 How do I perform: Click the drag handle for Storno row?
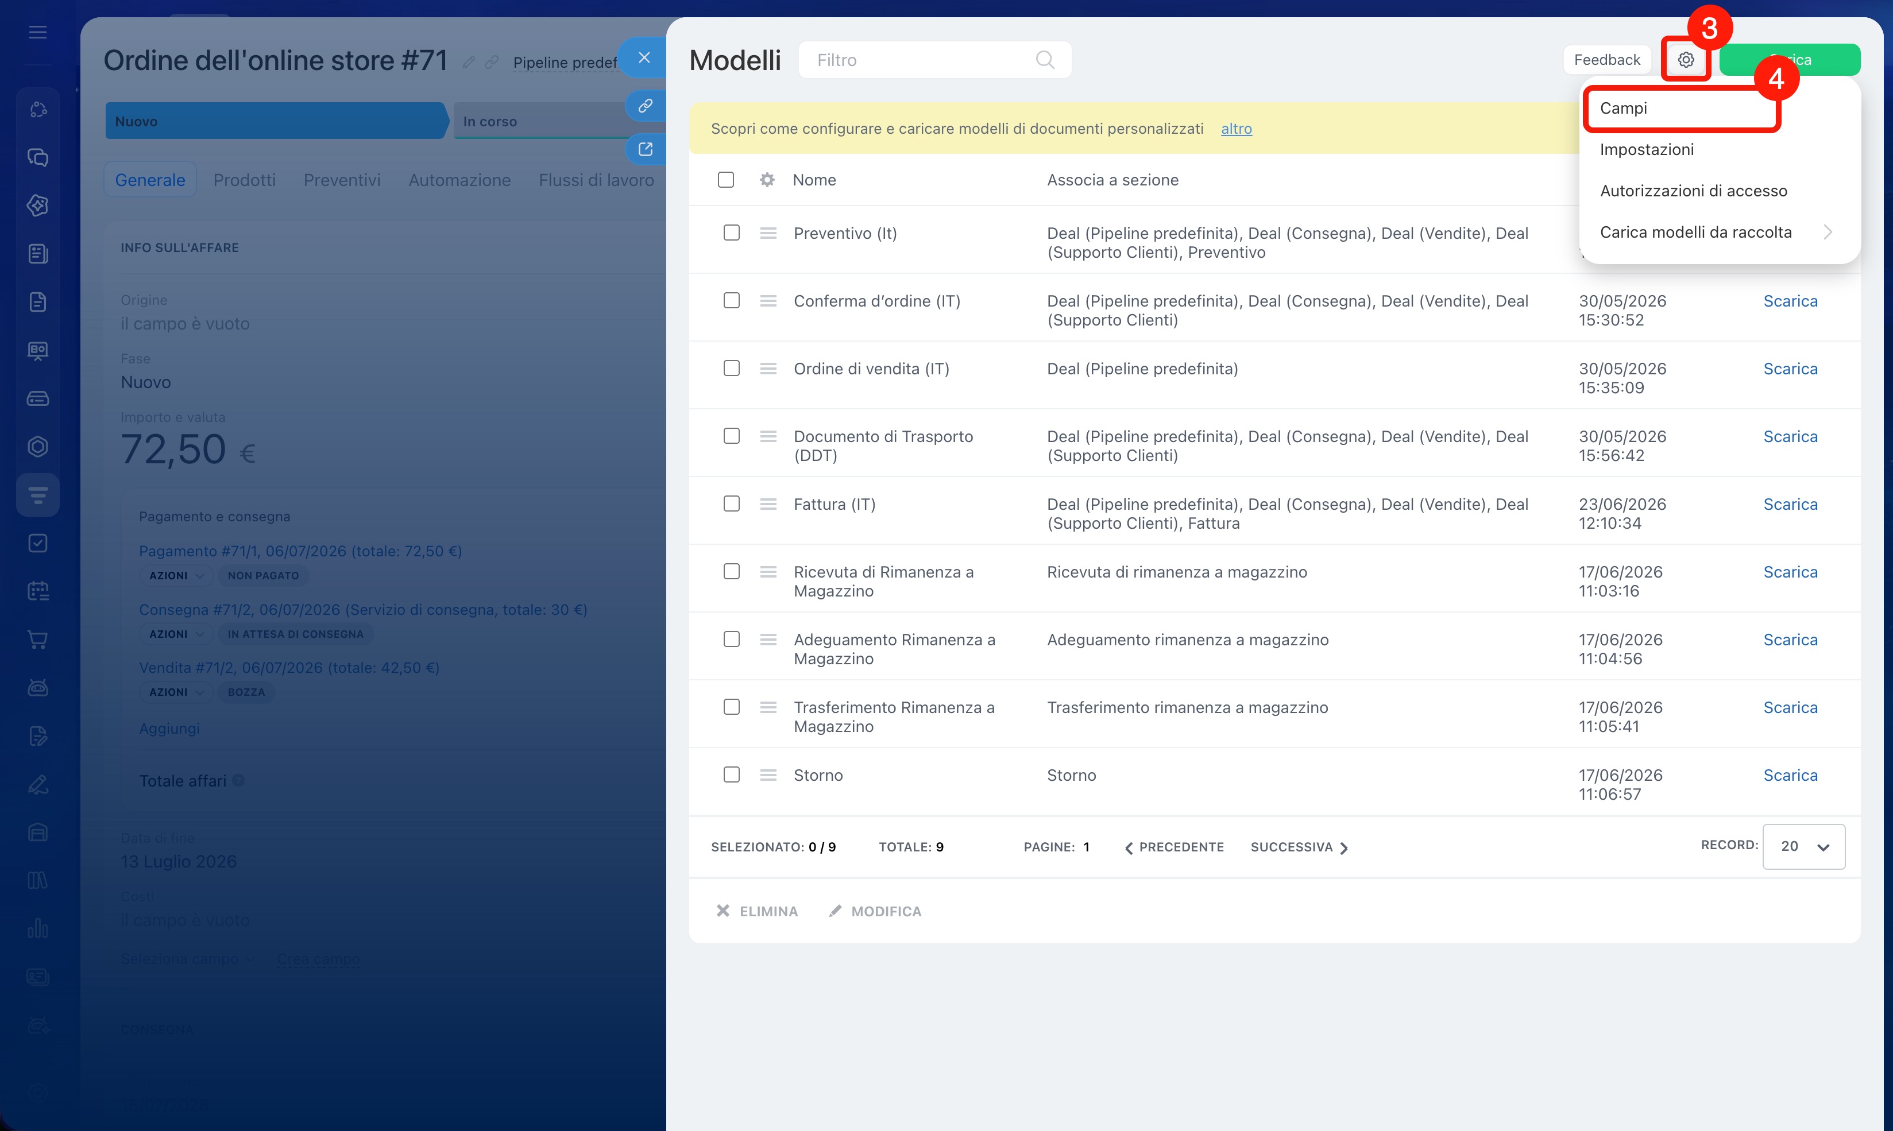768,775
